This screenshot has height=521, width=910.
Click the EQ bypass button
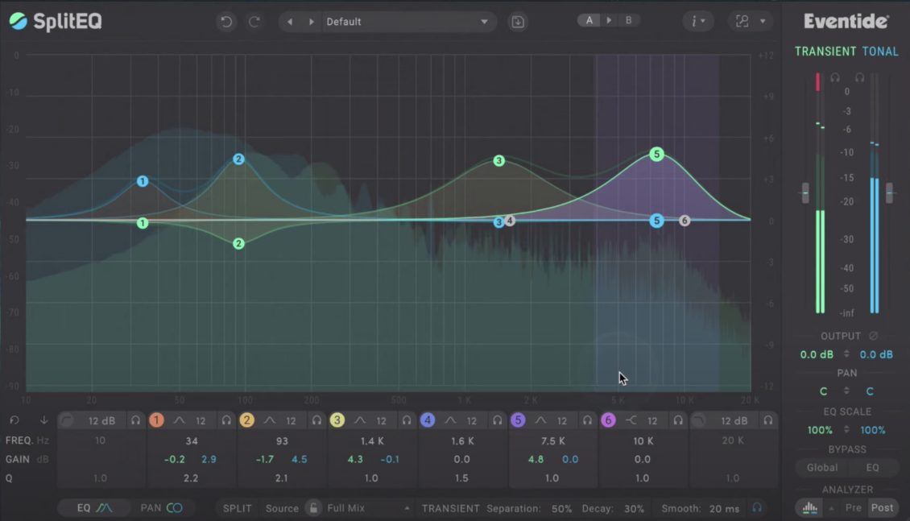872,468
